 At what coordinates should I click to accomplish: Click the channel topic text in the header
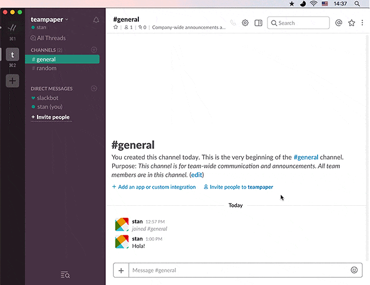189,27
